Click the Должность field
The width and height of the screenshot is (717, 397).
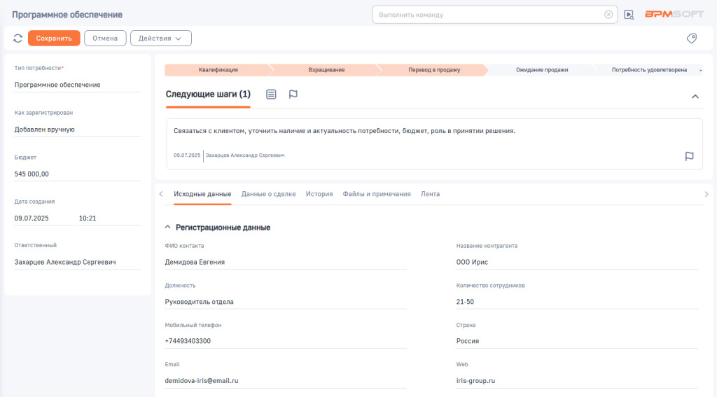(286, 302)
